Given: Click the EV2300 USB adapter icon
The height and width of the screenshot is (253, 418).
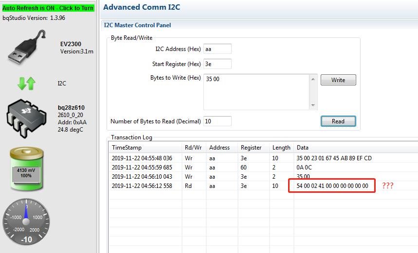Looking at the screenshot, I should pyautogui.click(x=27, y=47).
